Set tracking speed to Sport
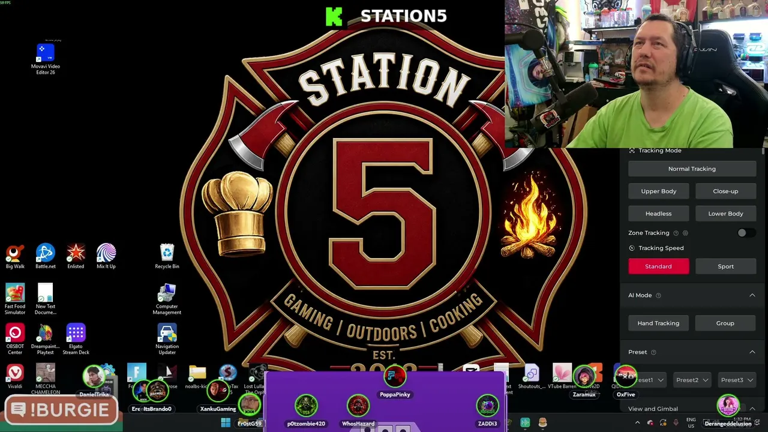 [x=725, y=266]
